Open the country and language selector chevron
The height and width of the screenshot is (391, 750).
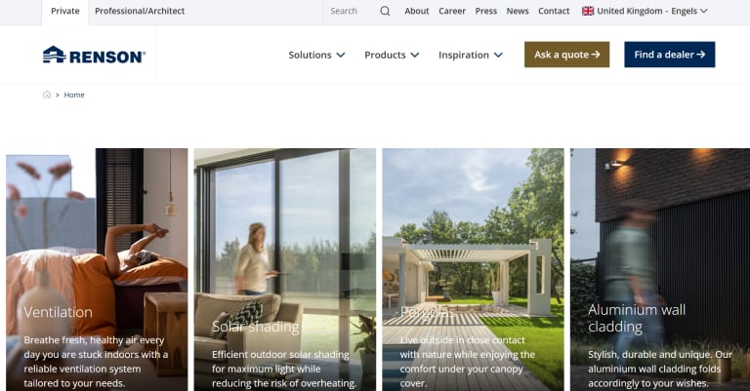click(703, 11)
